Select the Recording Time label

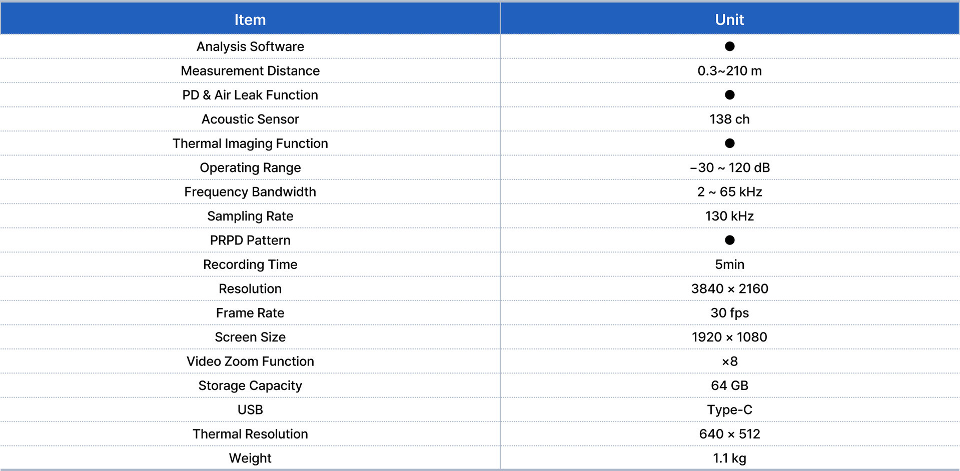[250, 264]
